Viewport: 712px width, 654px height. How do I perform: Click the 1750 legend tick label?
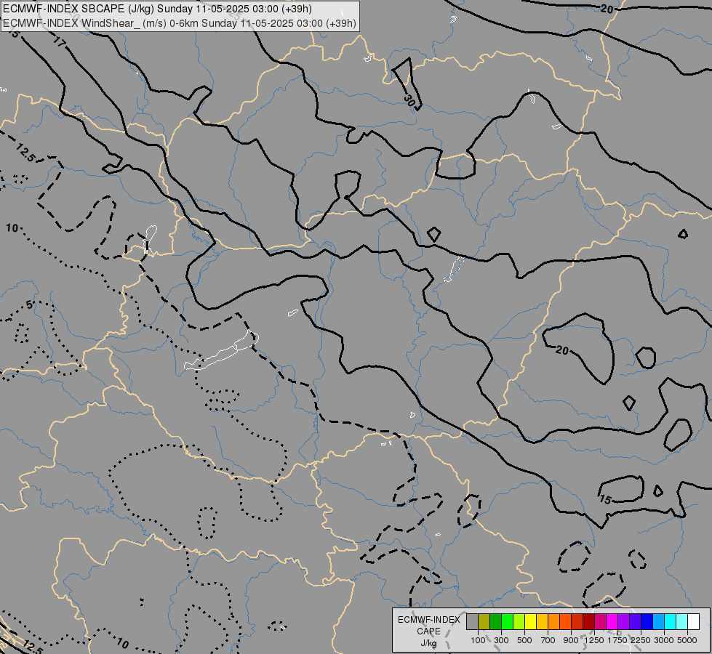tap(617, 640)
